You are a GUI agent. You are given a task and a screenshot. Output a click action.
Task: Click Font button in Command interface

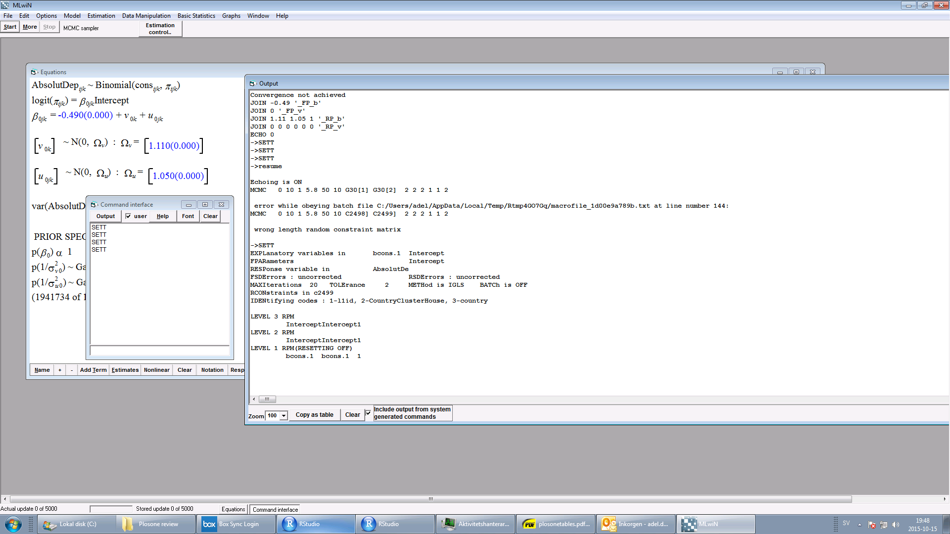click(188, 216)
